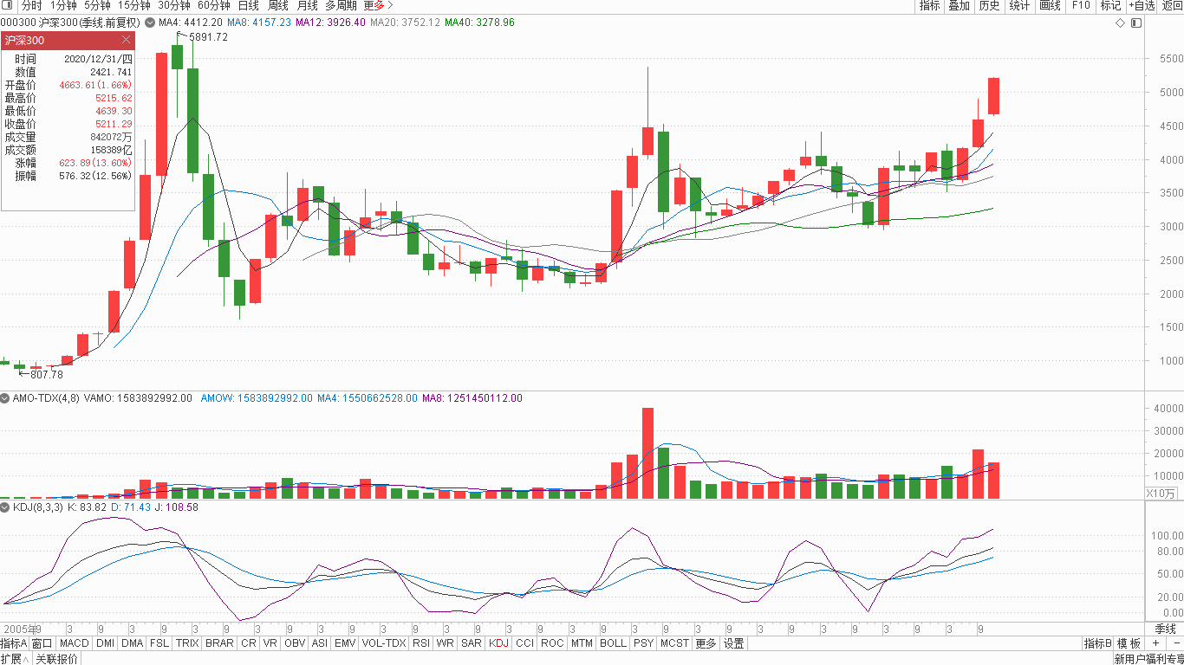Image resolution: width=1184 pixels, height=665 pixels.
Task: Click the 指标 button in top toolbar
Action: click(929, 5)
